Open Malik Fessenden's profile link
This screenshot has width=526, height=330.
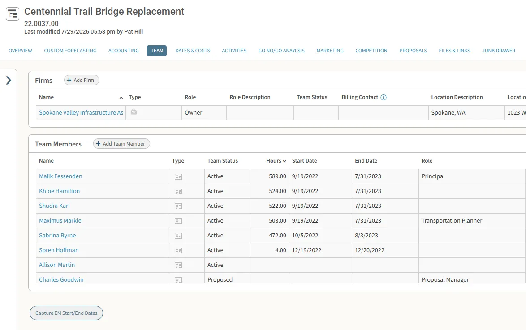tap(60, 176)
